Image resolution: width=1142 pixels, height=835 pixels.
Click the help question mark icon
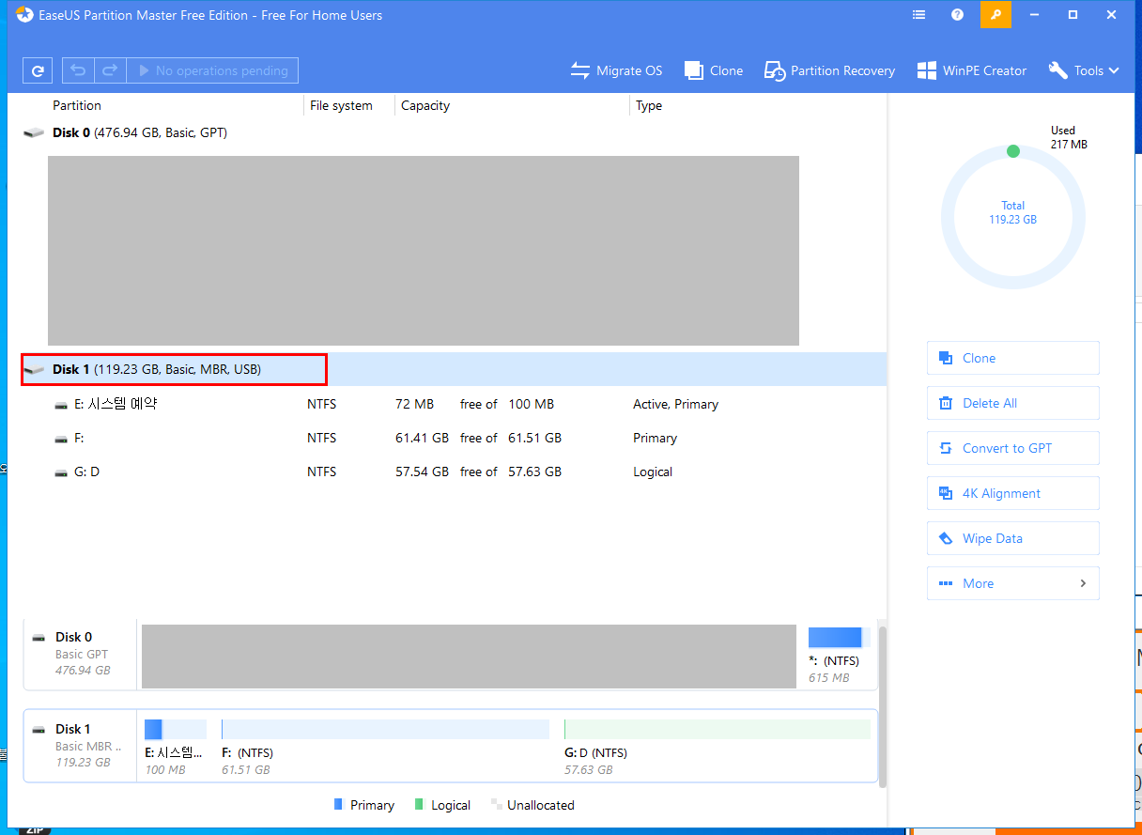(x=957, y=15)
